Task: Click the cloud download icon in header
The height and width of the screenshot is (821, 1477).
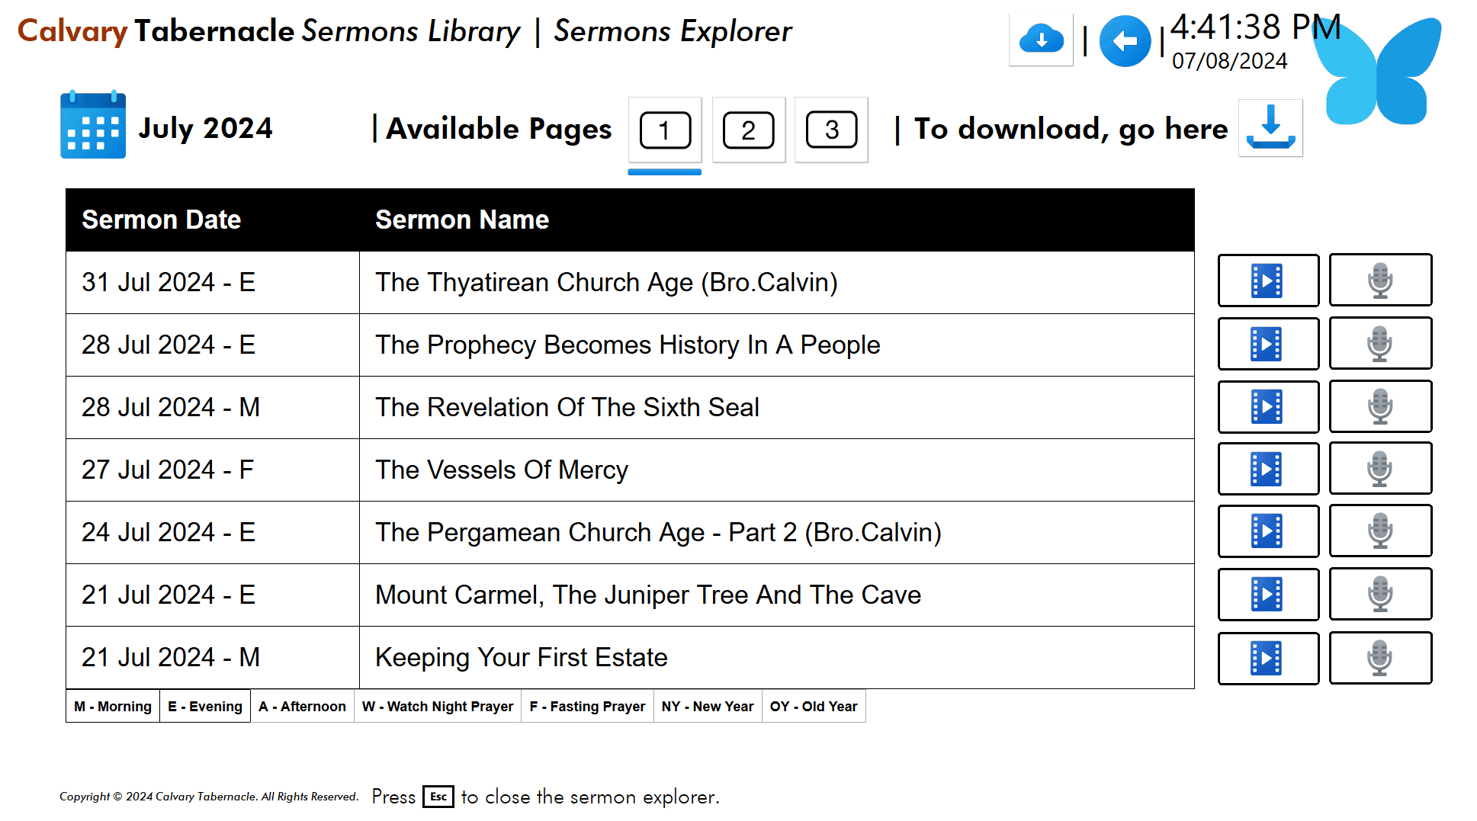Action: click(x=1041, y=40)
